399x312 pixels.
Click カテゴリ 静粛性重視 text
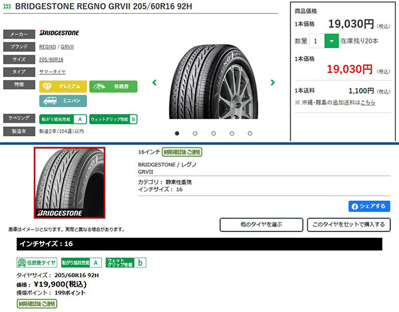165,182
